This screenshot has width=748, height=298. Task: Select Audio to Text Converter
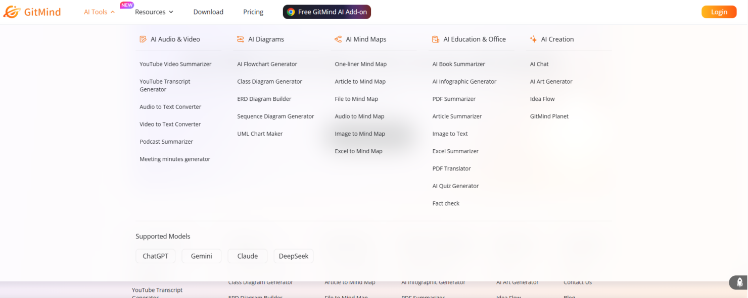pos(170,107)
